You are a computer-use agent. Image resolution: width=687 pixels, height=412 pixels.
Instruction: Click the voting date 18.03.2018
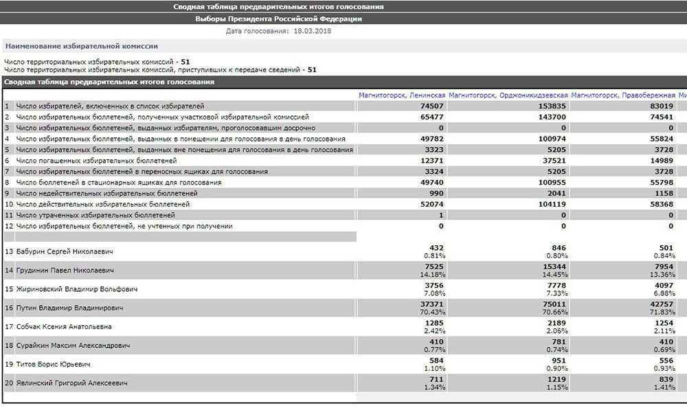[x=313, y=32]
